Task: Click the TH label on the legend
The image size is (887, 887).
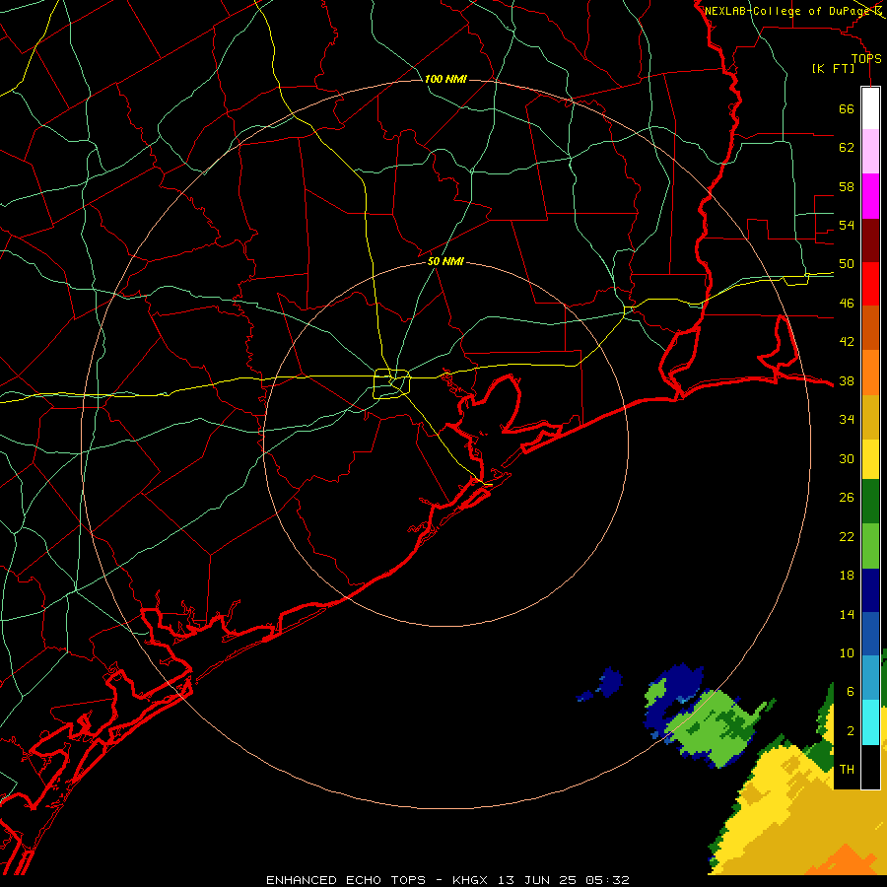Action: [847, 770]
